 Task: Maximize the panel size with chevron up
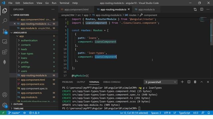(202, 82)
